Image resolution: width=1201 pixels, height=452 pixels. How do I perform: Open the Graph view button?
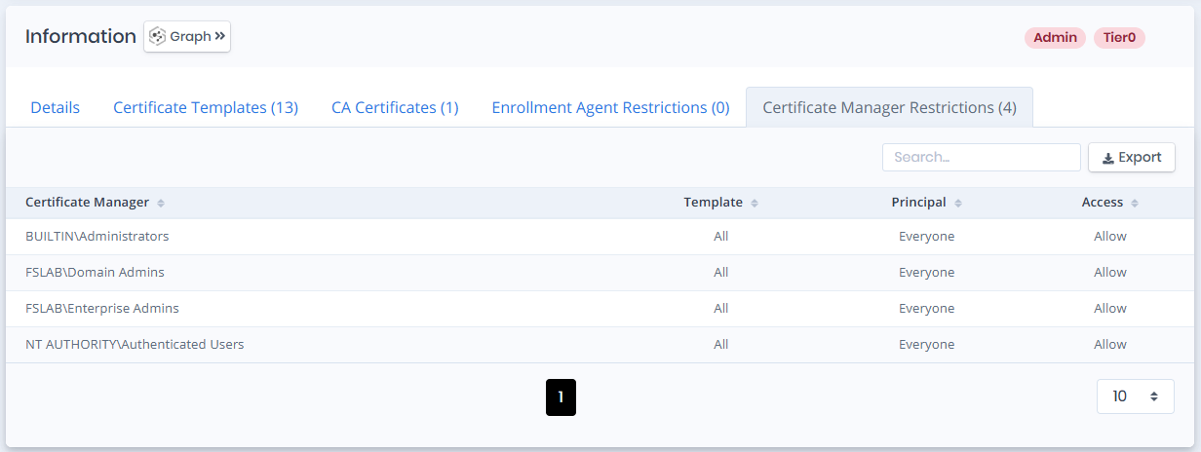click(187, 37)
